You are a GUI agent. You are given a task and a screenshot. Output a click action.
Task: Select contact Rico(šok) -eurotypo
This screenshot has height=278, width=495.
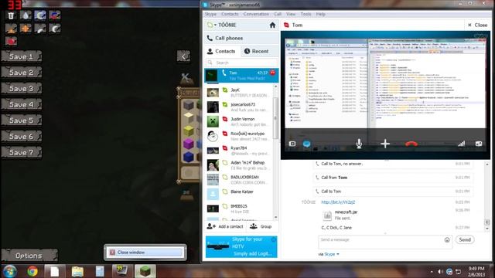[x=239, y=136]
